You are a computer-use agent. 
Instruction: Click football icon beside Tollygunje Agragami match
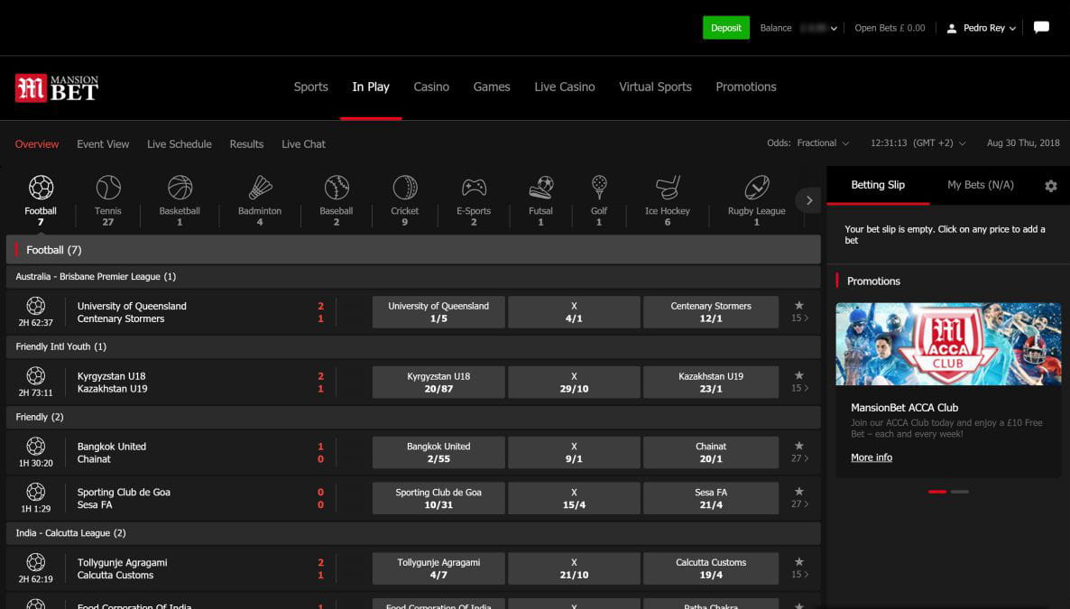35,562
